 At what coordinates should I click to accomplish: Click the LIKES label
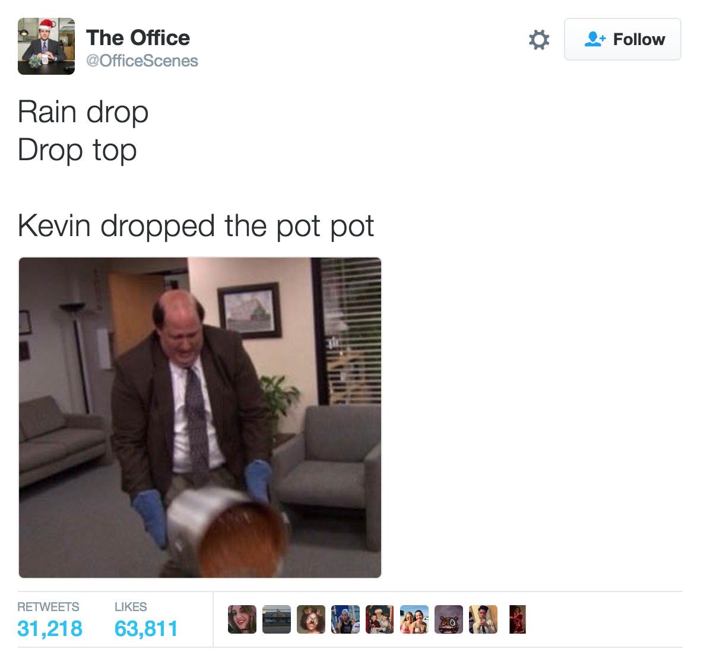click(x=131, y=606)
